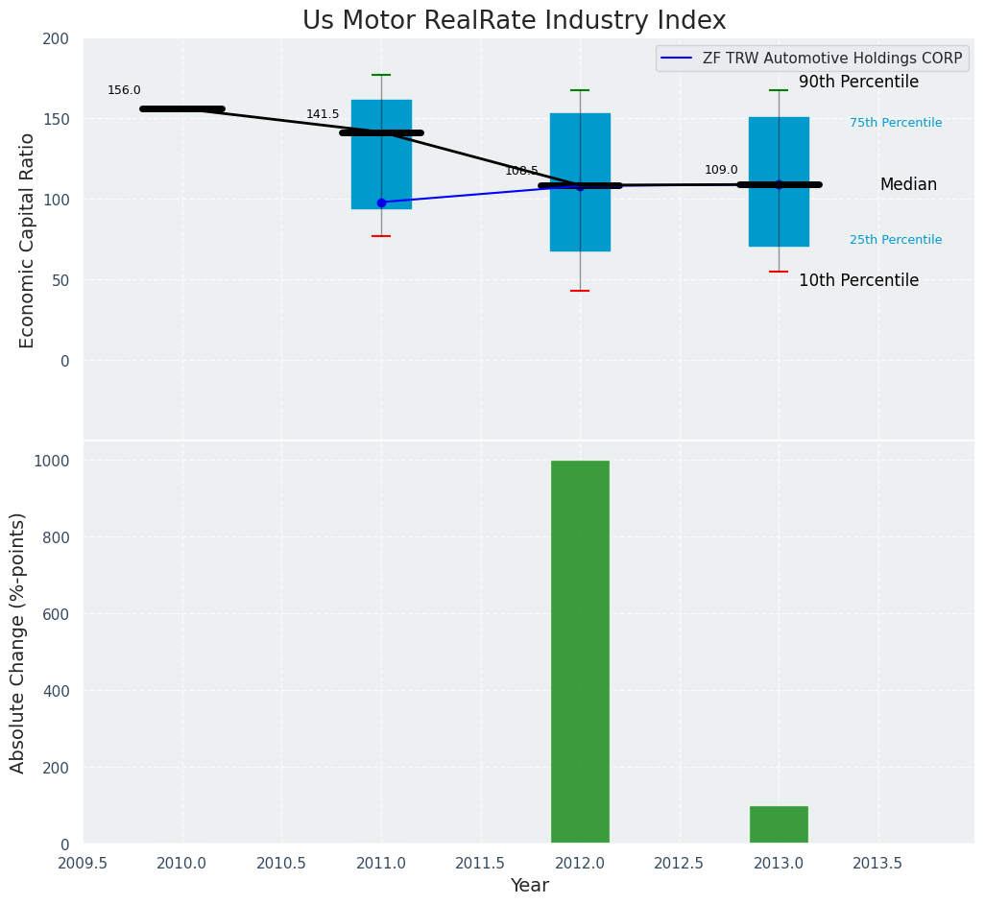Screen dimensions: 985x904
Task: Click the 141.5 median value label
Action: tap(323, 114)
